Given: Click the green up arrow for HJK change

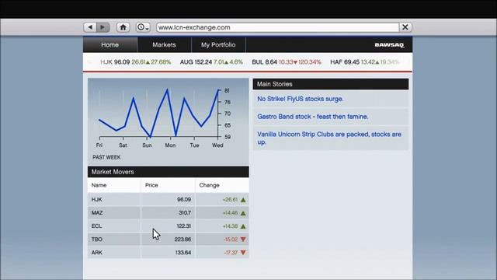Looking at the screenshot, I should tap(243, 200).
